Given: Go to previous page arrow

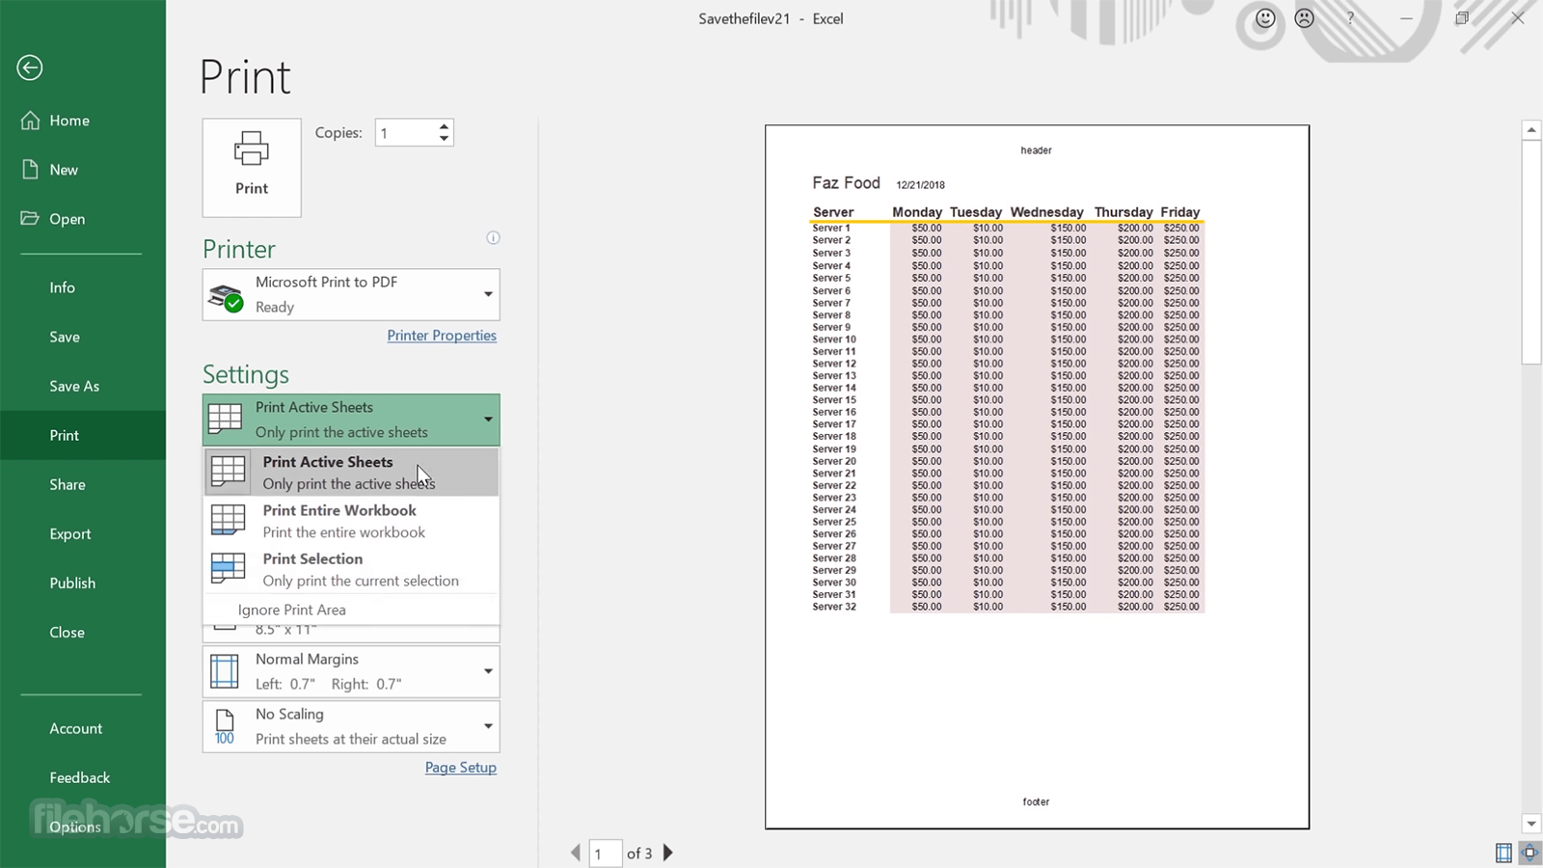Looking at the screenshot, I should point(576,853).
